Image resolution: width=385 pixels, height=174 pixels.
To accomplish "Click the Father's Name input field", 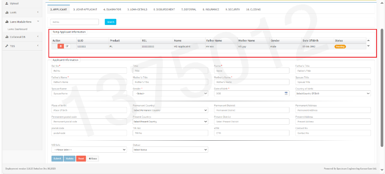I will coord(89,82).
